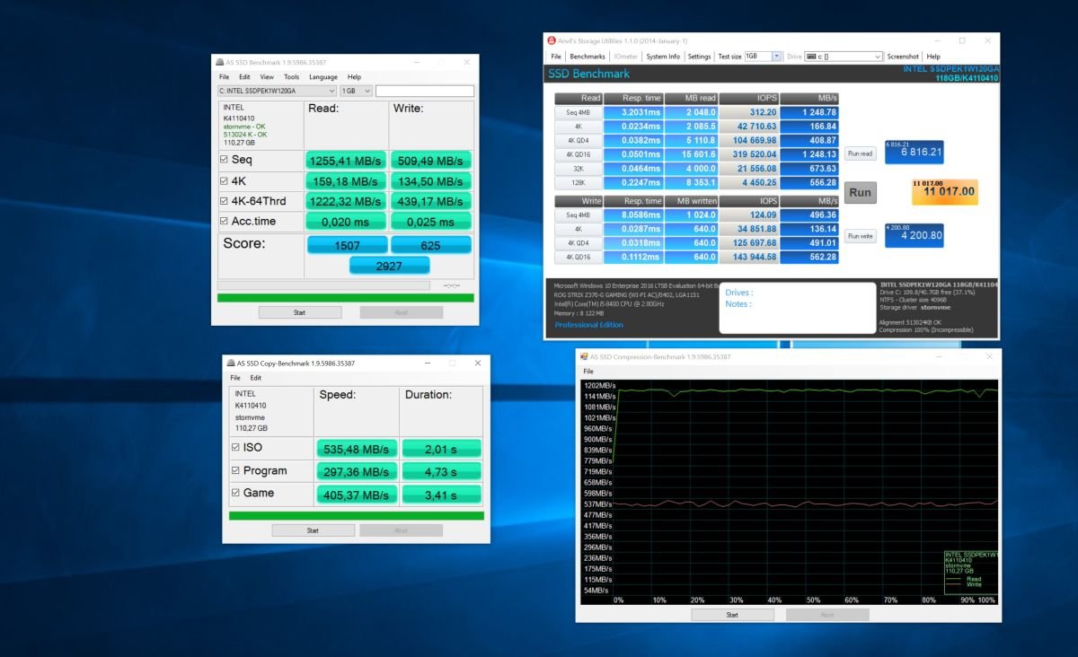Image resolution: width=1078 pixels, height=657 pixels.
Task: Open View menu in AS SSD Benchmark
Action: click(x=268, y=77)
